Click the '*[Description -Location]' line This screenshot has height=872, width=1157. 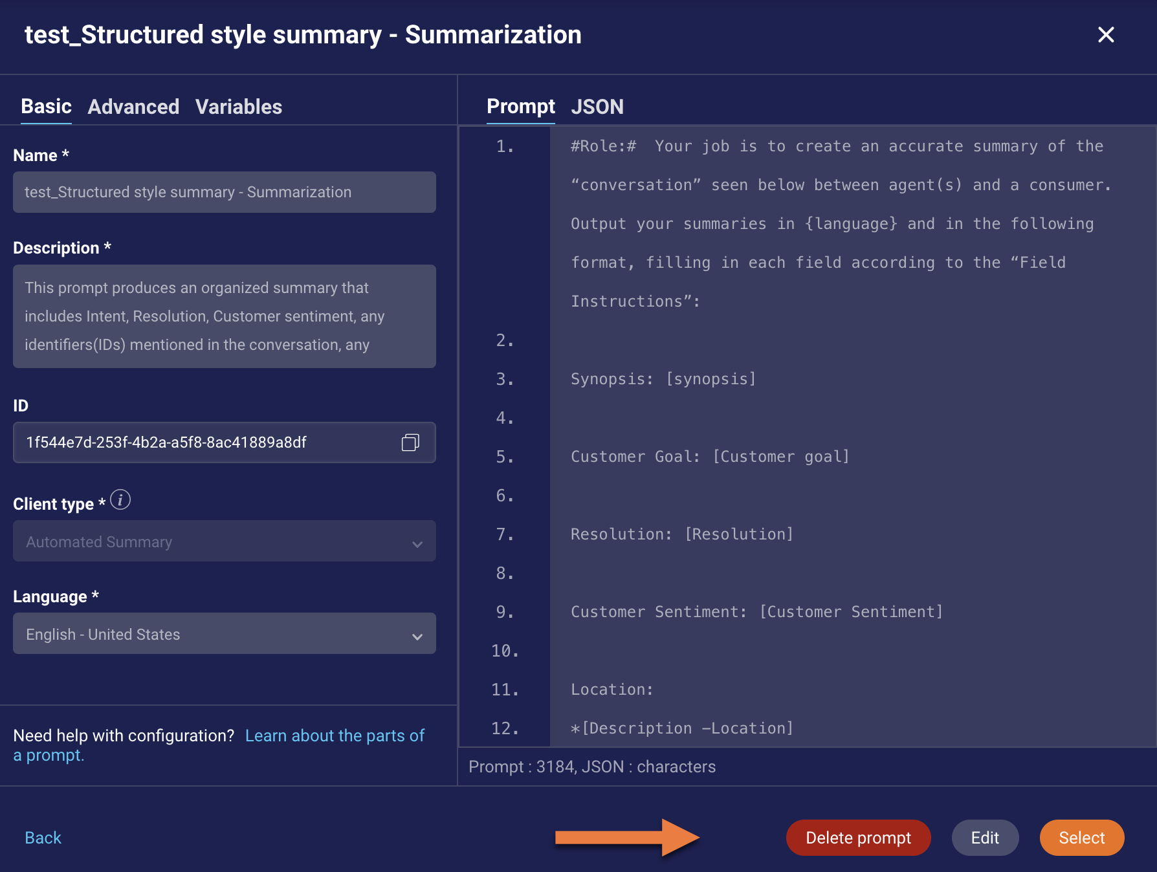682,728
